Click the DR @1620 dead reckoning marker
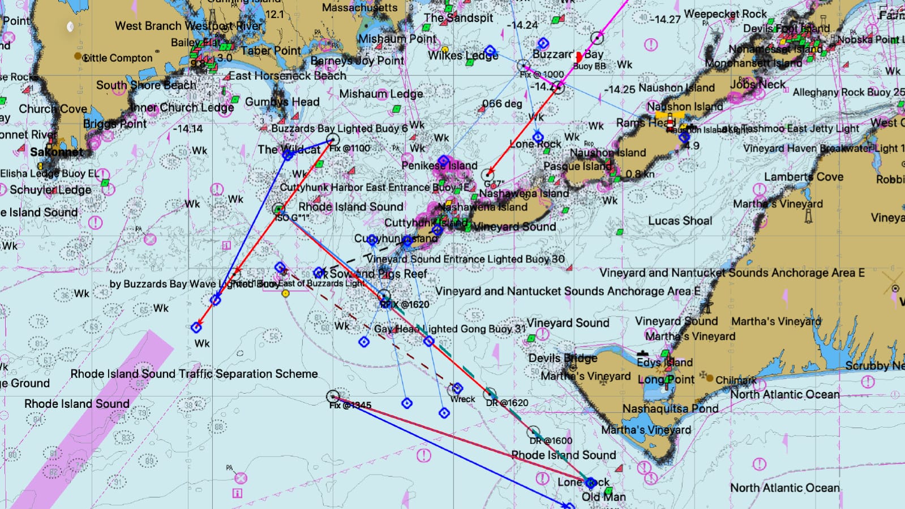Viewport: 905px width, 509px height. [x=490, y=394]
